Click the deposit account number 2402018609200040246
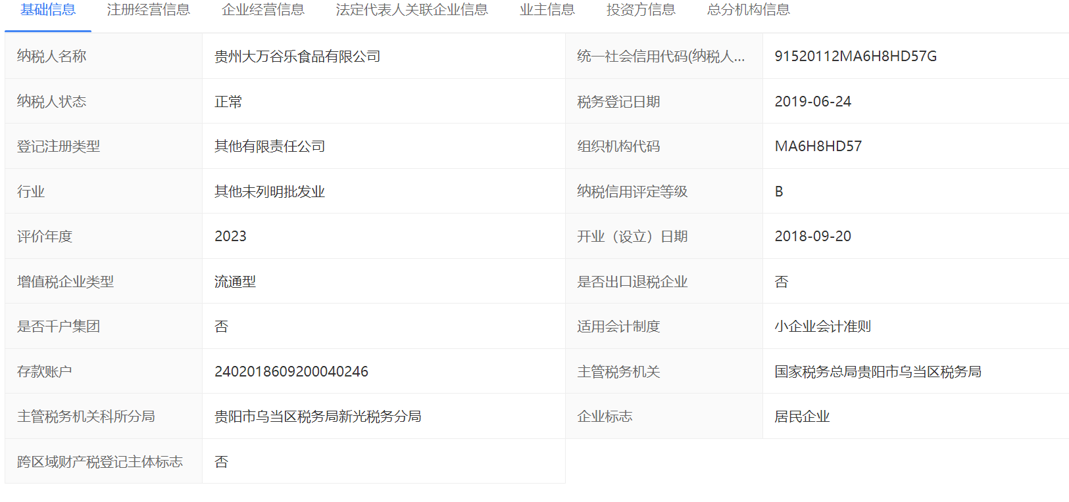Screen dimensions: 1069x502 [291, 372]
